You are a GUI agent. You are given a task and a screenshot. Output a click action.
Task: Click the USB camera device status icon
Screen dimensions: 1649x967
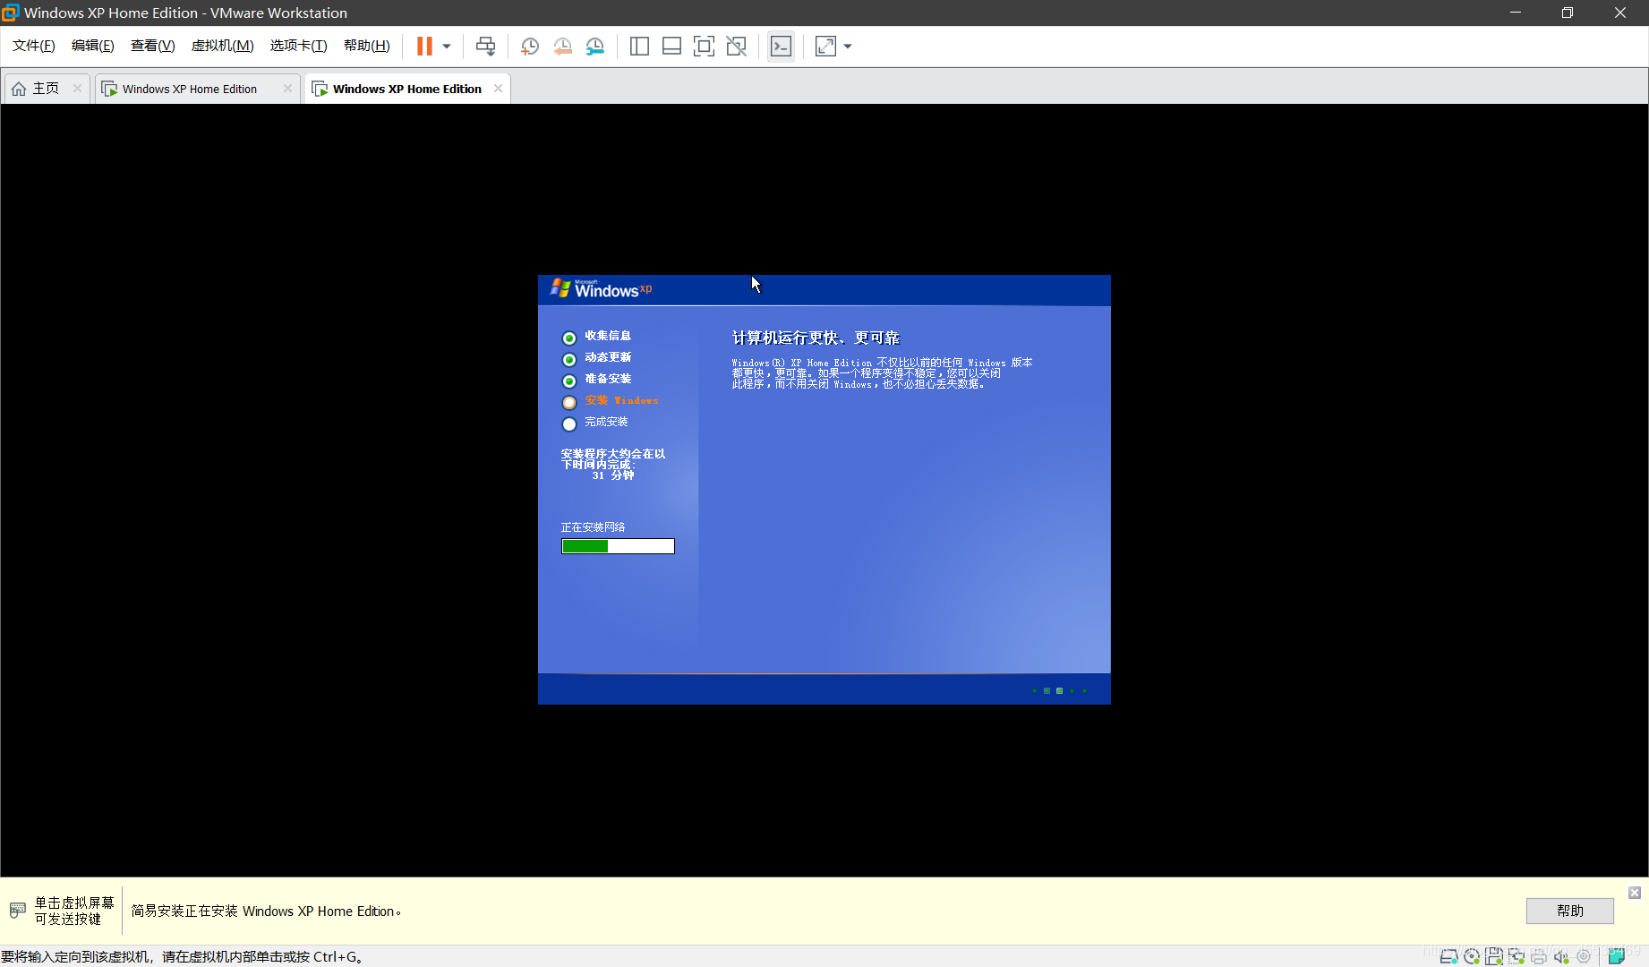click(1584, 956)
